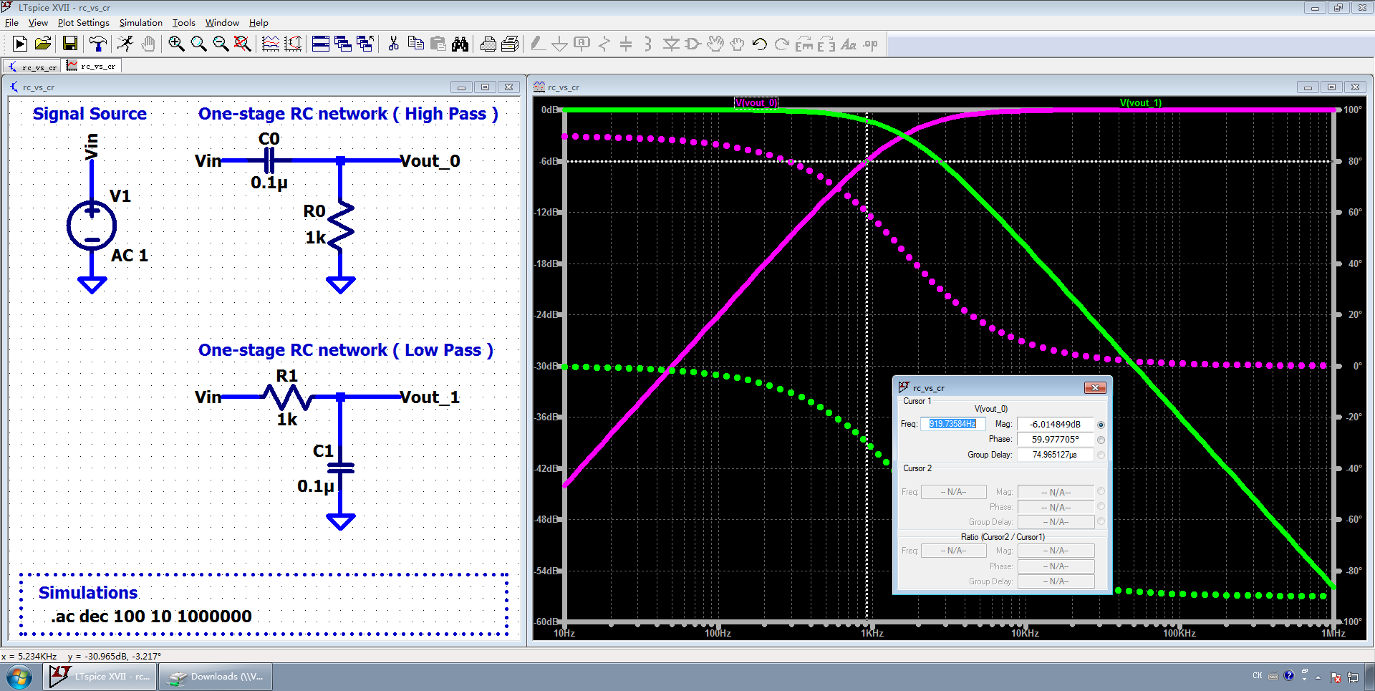Click the Zoom to Fit icon
This screenshot has width=1375, height=691.
pyautogui.click(x=243, y=44)
